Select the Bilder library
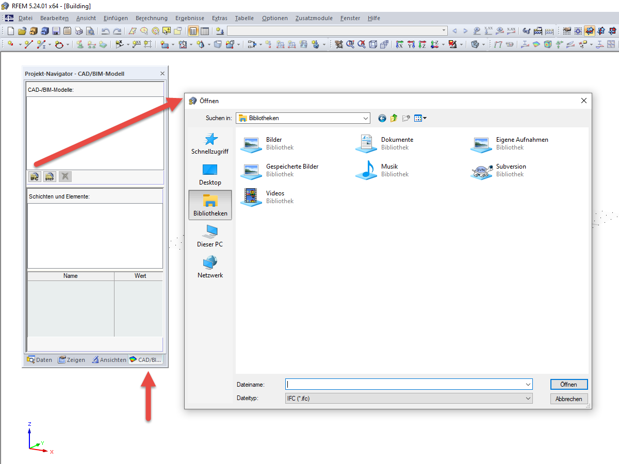Viewport: 619px width, 464px height. tap(268, 143)
